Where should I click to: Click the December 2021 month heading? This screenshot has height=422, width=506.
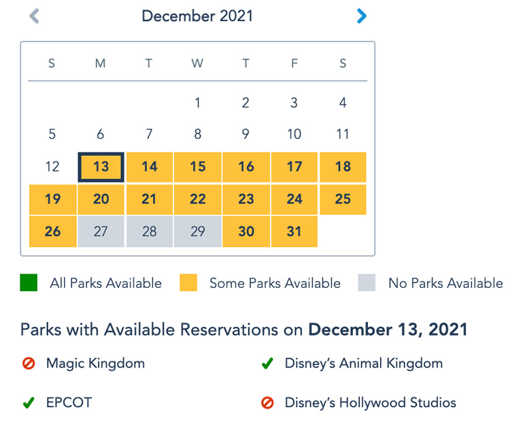197,16
